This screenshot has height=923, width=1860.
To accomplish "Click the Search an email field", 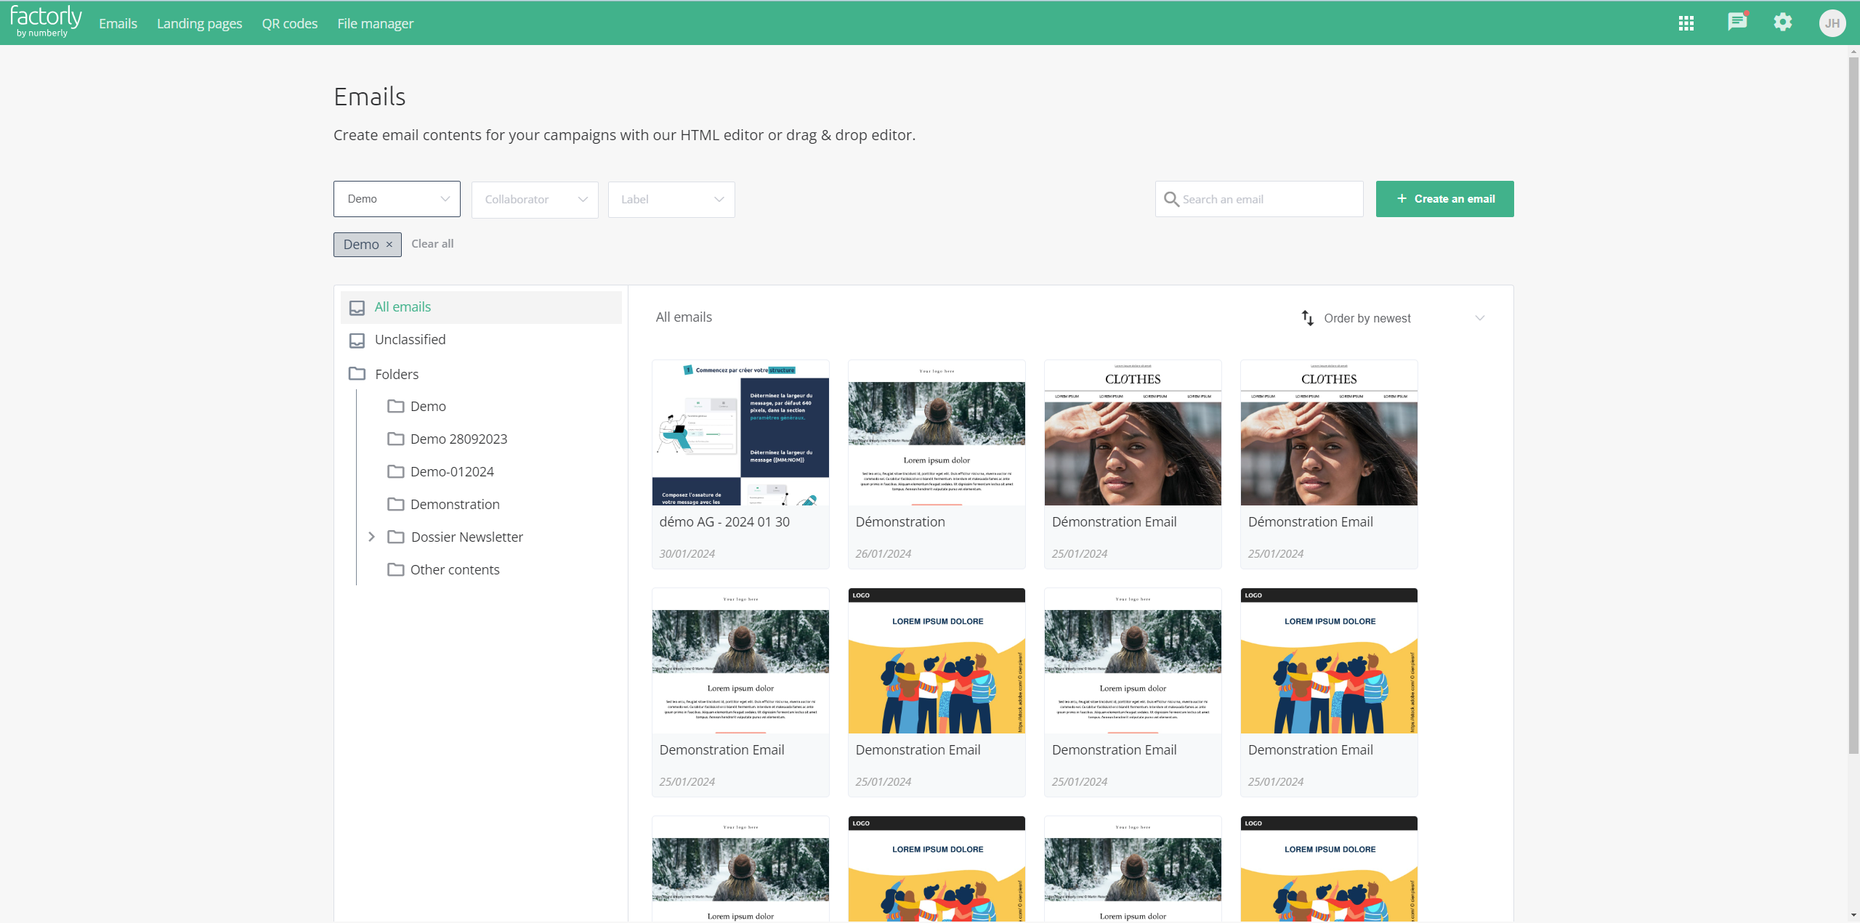I will (x=1259, y=199).
